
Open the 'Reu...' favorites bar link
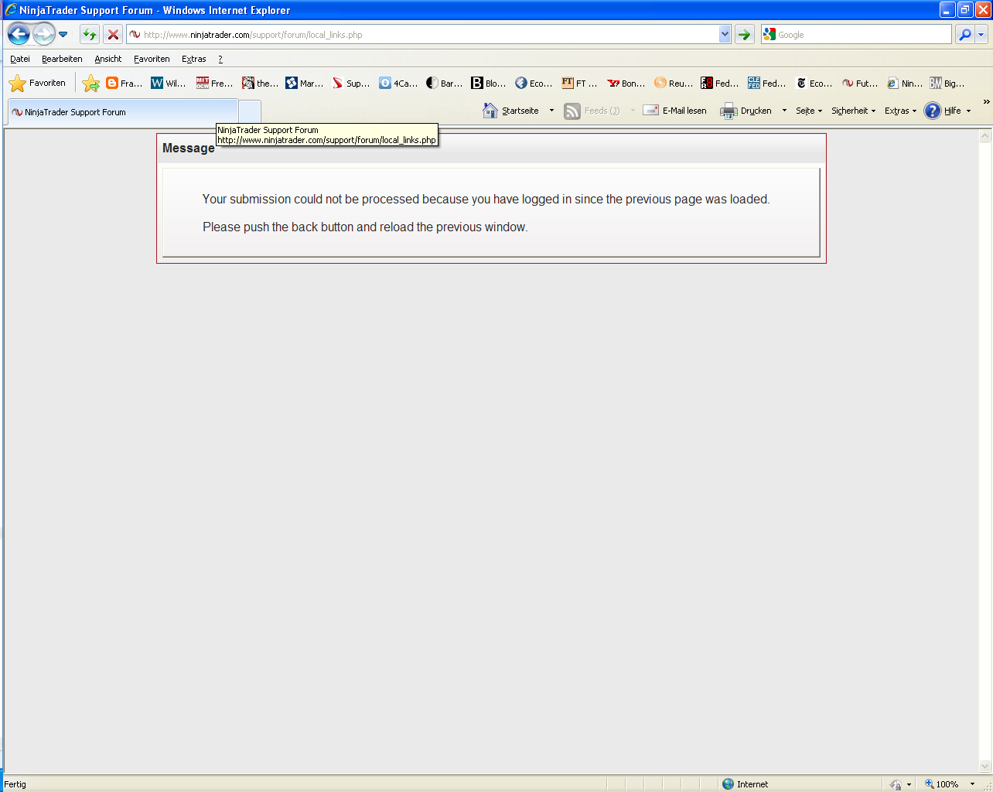(673, 83)
